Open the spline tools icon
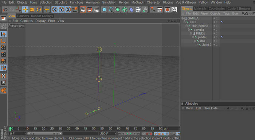The image size is (255, 140). (x=111, y=9)
